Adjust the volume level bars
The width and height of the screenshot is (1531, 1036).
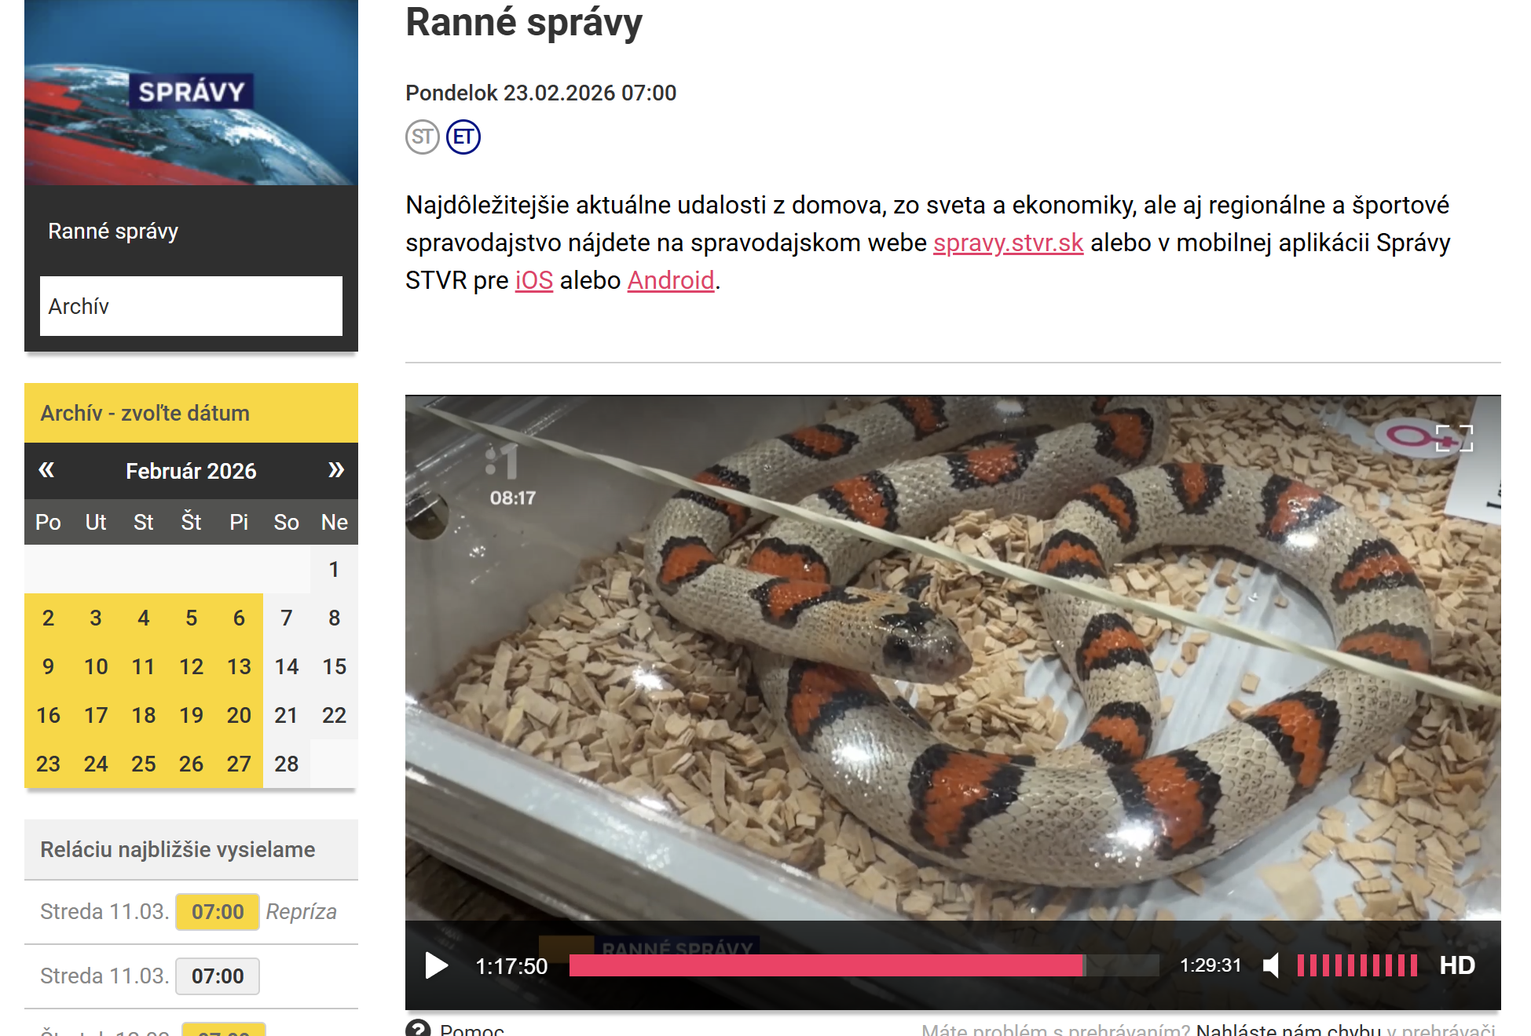pyautogui.click(x=1357, y=965)
